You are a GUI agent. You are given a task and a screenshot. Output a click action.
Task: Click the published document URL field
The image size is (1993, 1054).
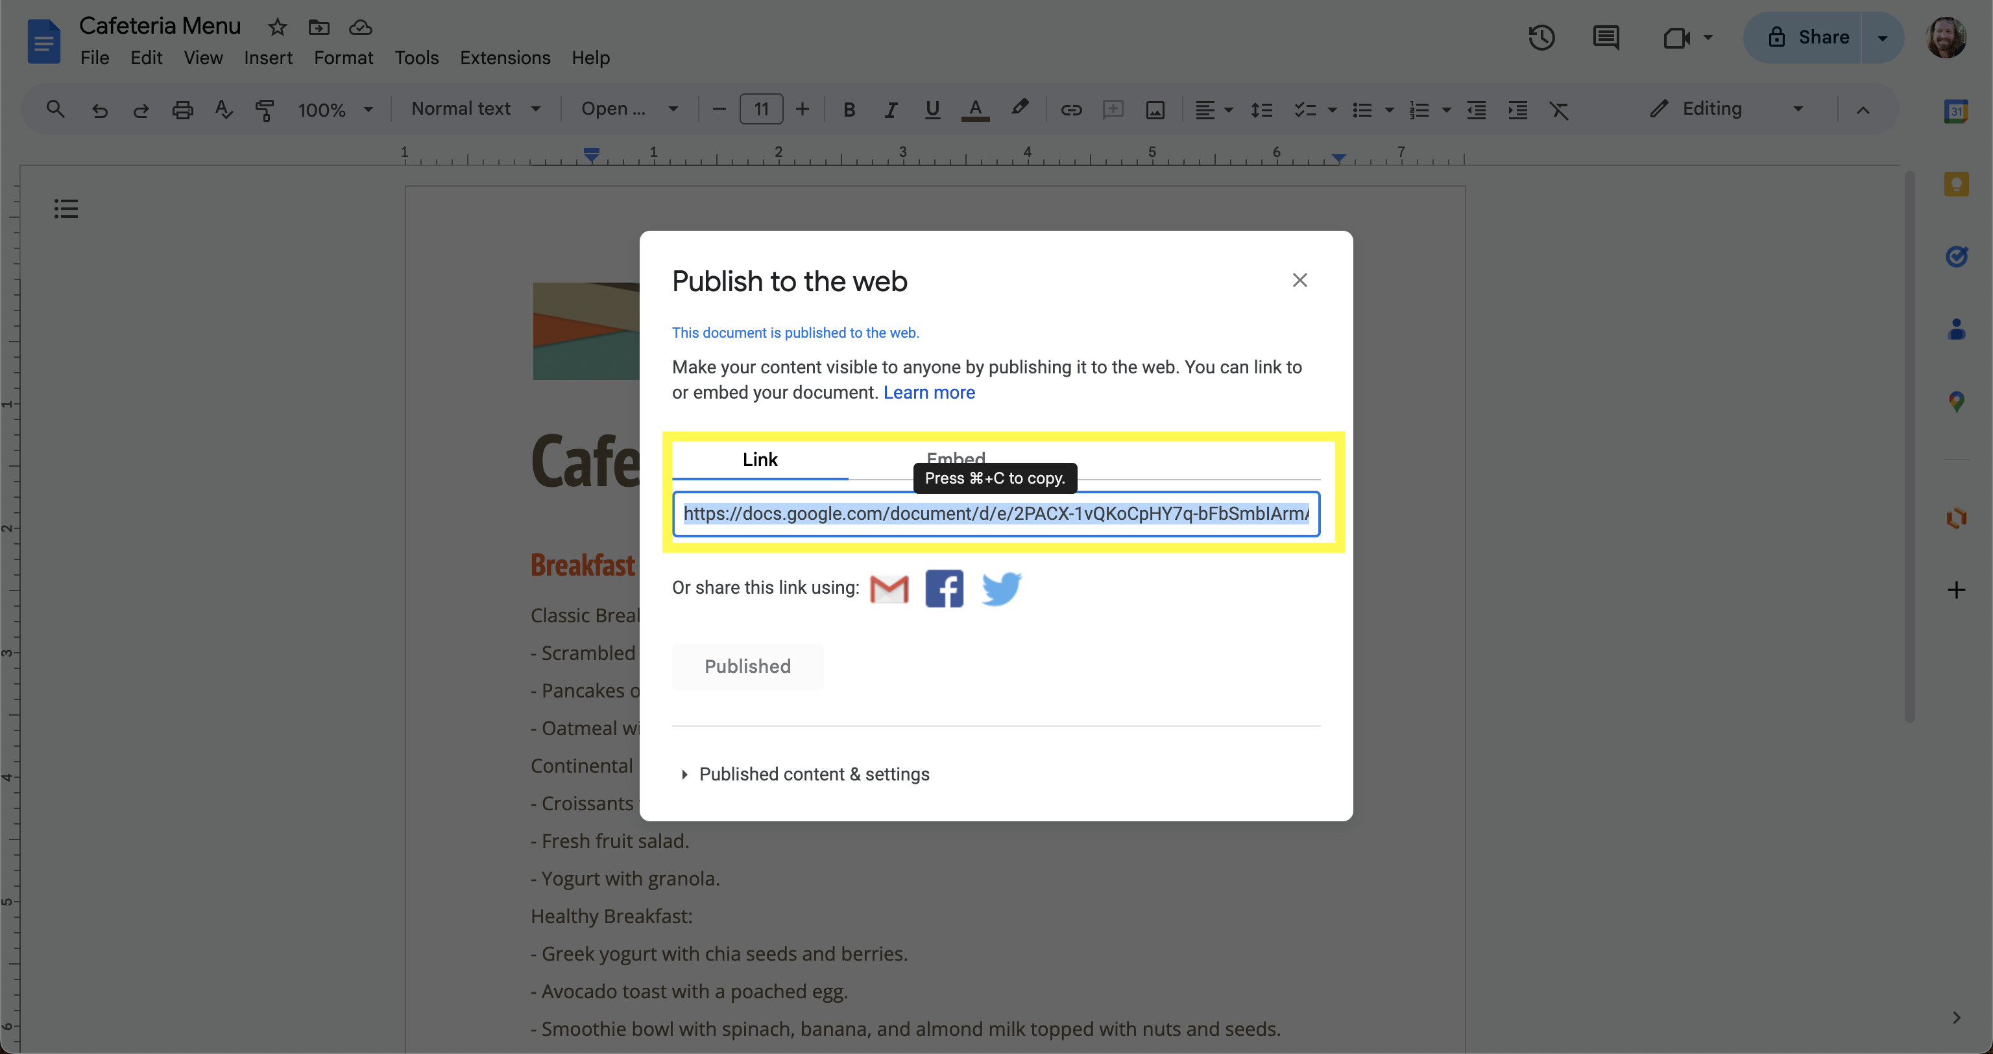pos(996,513)
